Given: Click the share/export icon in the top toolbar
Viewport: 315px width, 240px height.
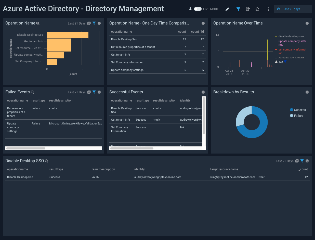Looking at the screenshot, I should coord(248,9).
